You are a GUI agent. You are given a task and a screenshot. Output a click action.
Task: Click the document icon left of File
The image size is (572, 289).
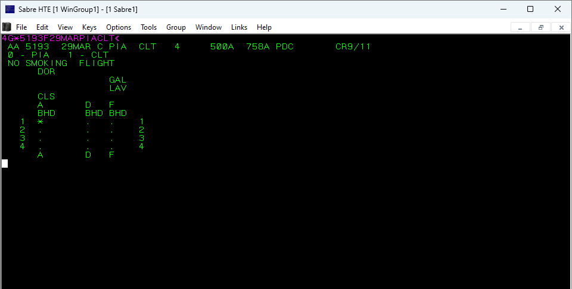coord(7,27)
